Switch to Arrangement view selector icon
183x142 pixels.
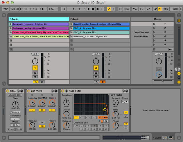[179, 15]
